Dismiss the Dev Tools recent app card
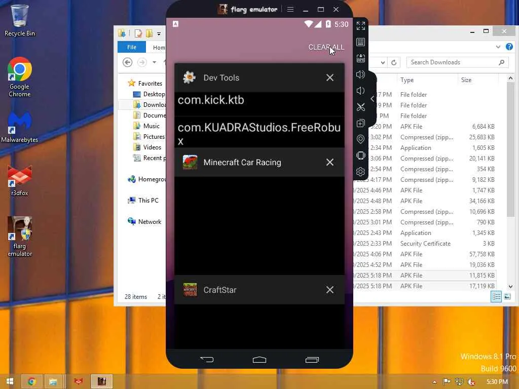This screenshot has height=389, width=519. click(x=329, y=77)
